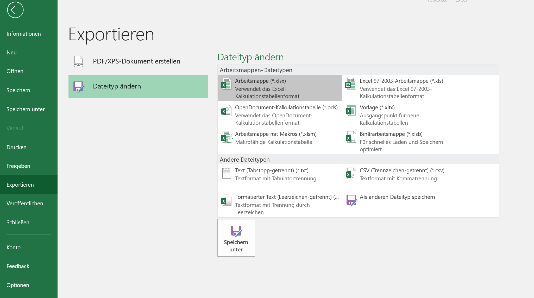Click the purple floppy Dateityp ändern icon

(79, 87)
